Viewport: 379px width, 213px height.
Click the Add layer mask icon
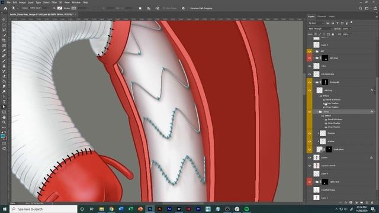(x=351, y=202)
